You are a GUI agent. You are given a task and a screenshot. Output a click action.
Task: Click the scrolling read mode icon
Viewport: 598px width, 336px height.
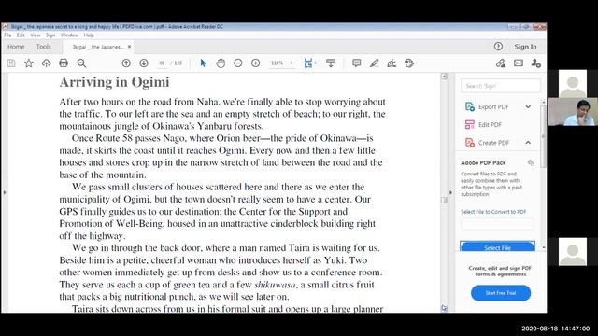click(x=331, y=63)
